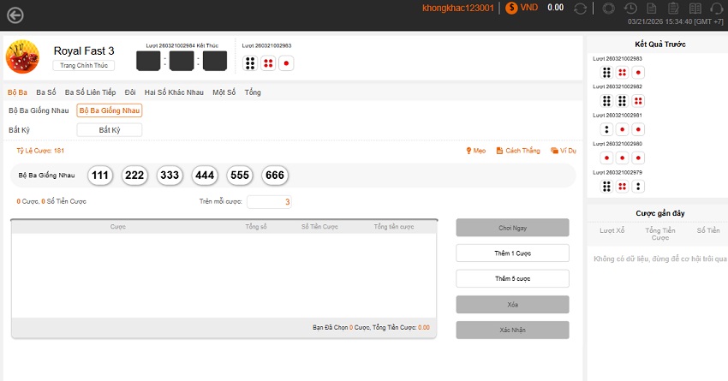Click the Thêm 5 cược button

click(512, 279)
